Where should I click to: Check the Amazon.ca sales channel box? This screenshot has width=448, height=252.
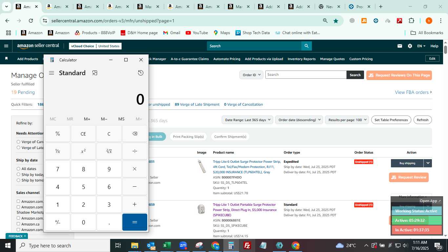pos(18,224)
